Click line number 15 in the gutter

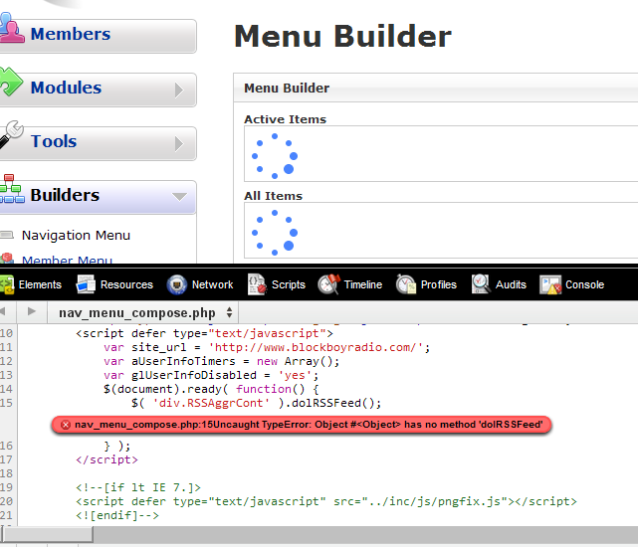click(7, 403)
